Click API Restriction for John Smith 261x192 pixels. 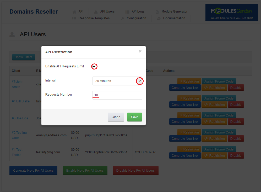(x=214, y=88)
